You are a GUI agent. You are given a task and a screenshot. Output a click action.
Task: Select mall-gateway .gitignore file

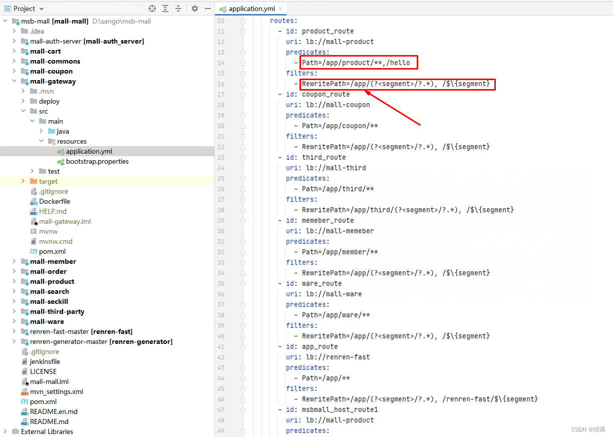pos(54,191)
